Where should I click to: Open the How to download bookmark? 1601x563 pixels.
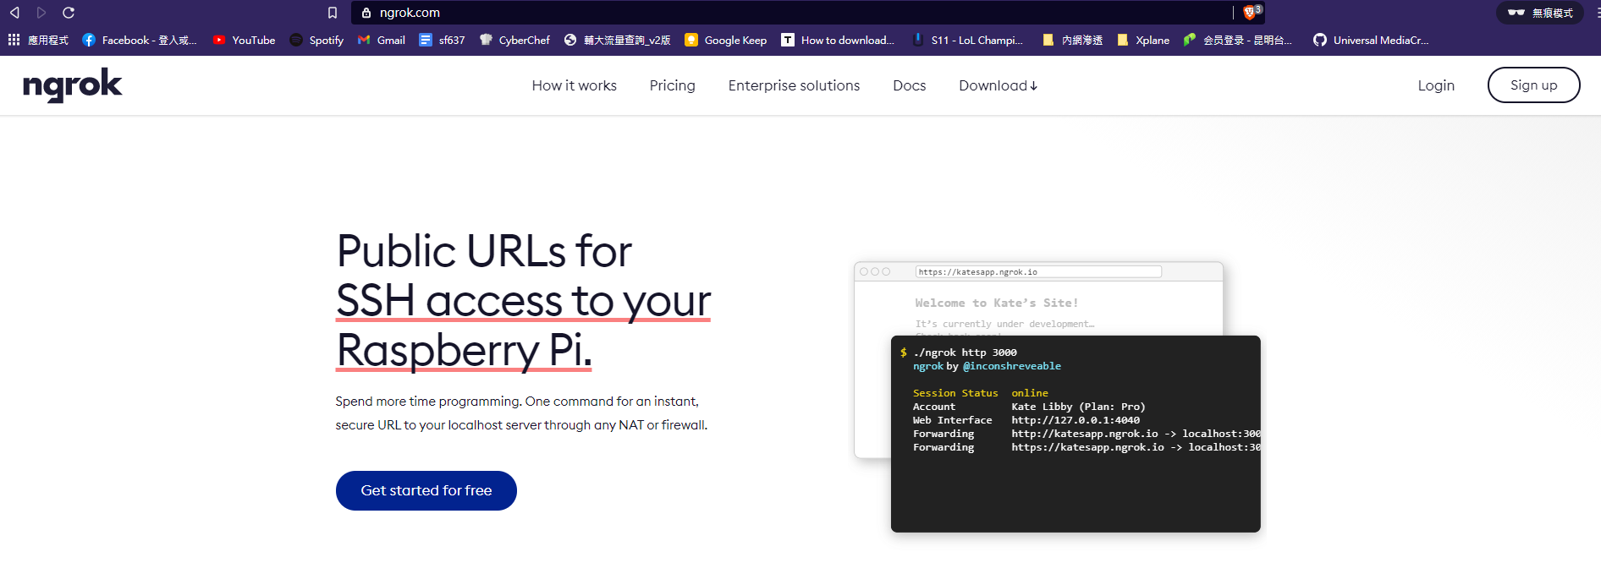[838, 40]
